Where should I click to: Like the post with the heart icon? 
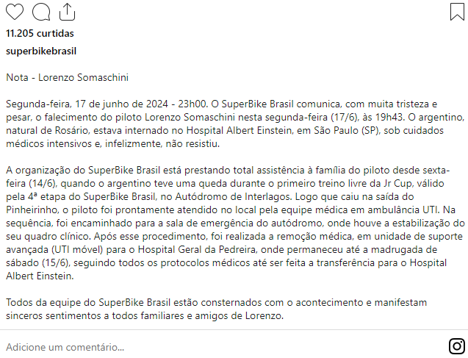[x=15, y=12]
